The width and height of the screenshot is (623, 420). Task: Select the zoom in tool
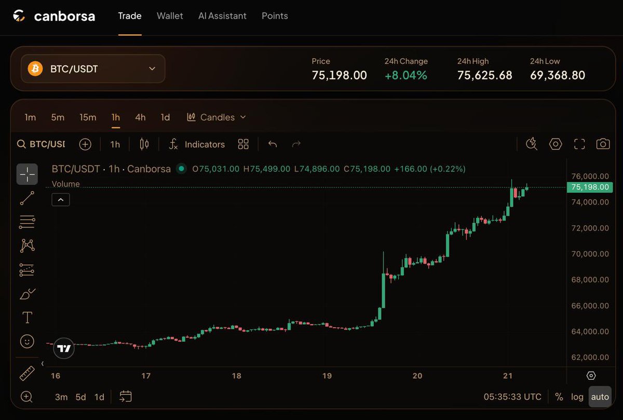(27, 397)
